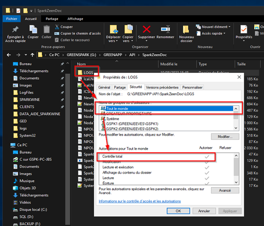The image size is (264, 226).
Task: Click the Supprimer red X icon
Action: click(146, 29)
